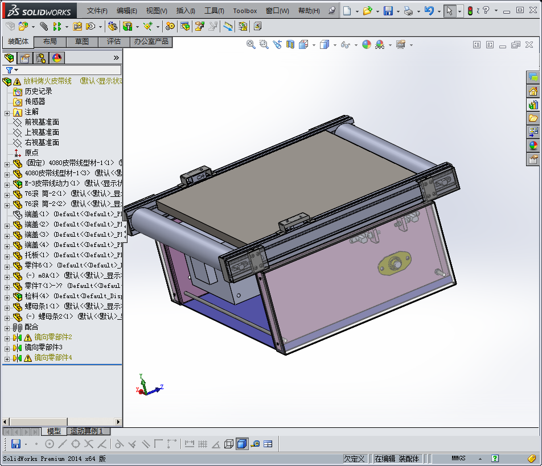Viewport: 542px width, 466px height.
Task: Click Measure tape icon in bottom toolbar
Action: [x=255, y=444]
